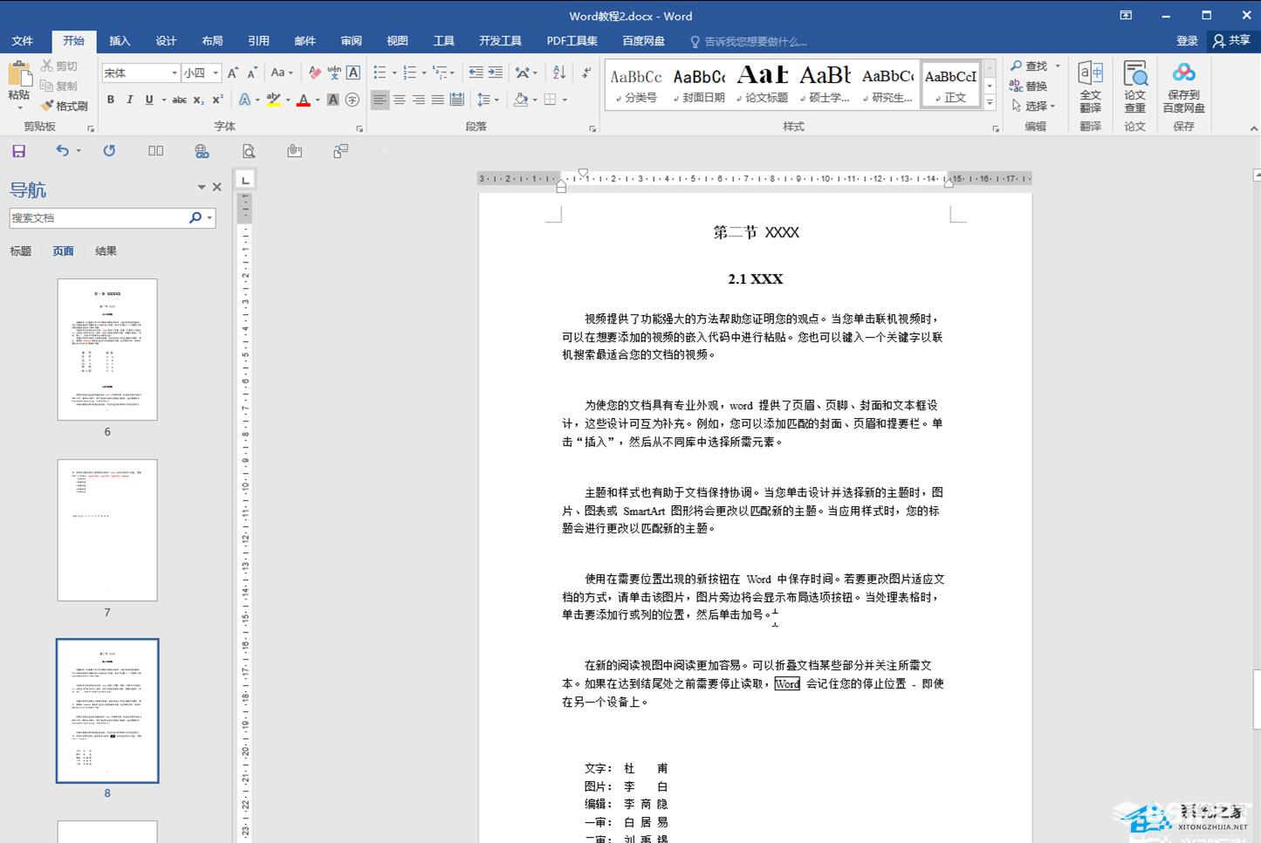1261x843 pixels.
Task: Select page 6 thumbnail in navigation pane
Action: point(107,350)
